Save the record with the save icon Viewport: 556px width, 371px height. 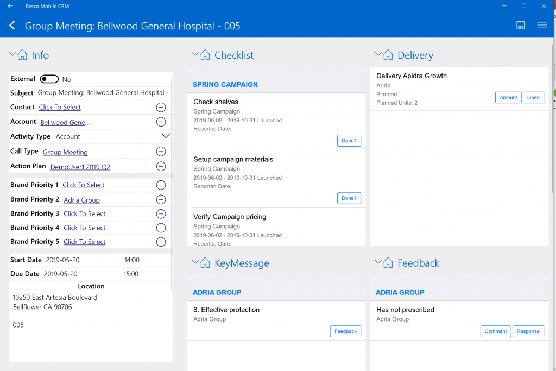pos(520,25)
